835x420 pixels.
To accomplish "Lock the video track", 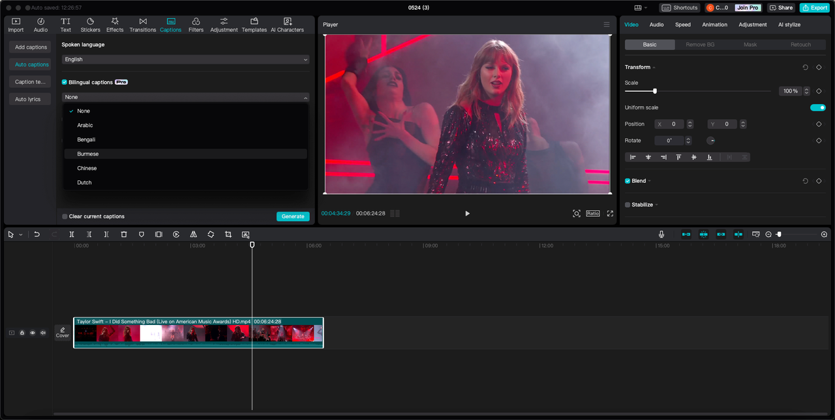I will tap(22, 333).
